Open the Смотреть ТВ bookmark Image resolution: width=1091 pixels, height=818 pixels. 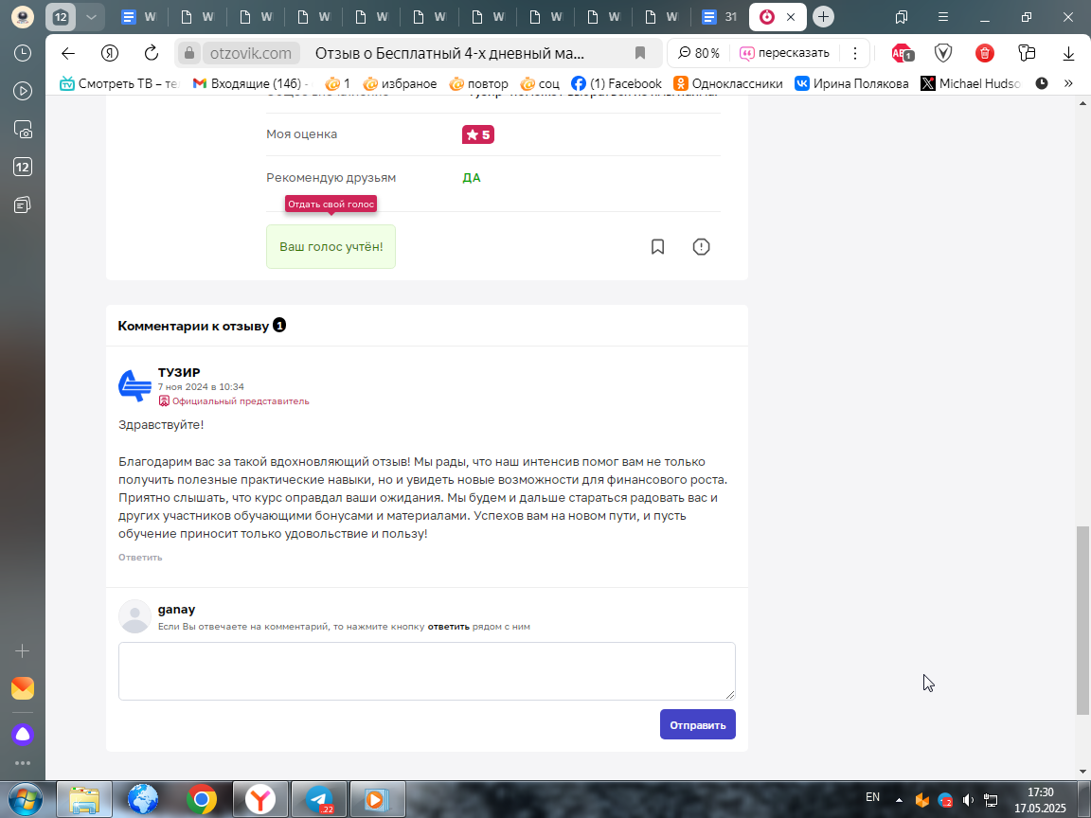pos(119,83)
